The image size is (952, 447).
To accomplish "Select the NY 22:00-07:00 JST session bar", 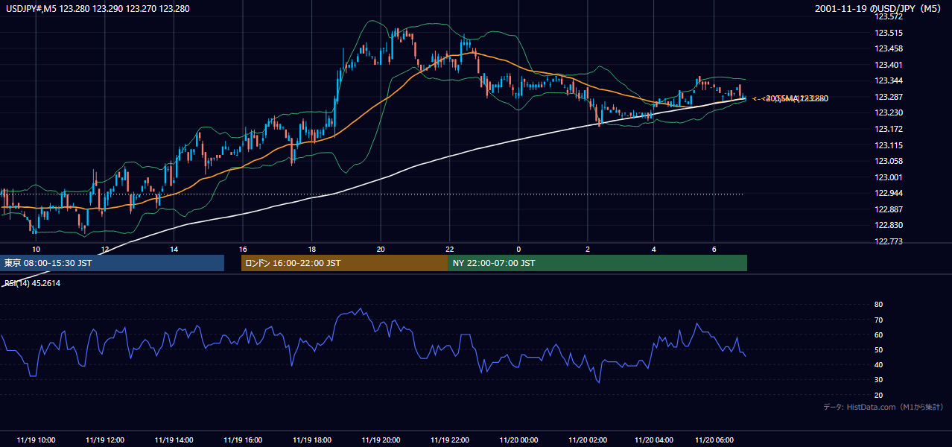I will click(597, 263).
